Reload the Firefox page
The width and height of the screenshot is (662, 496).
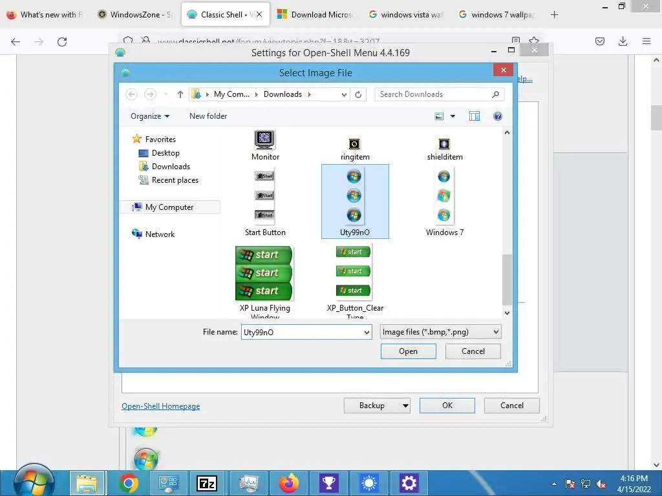[x=62, y=41]
